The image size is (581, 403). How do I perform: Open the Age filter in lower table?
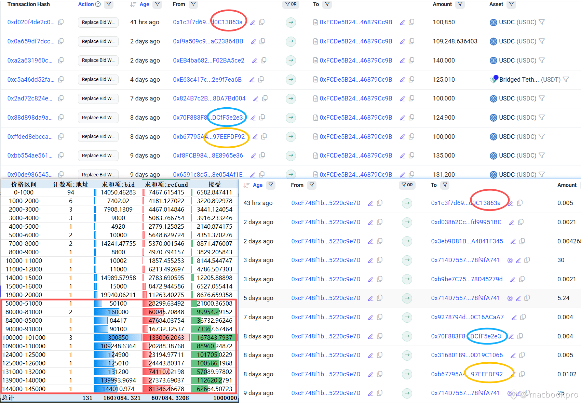(x=271, y=185)
